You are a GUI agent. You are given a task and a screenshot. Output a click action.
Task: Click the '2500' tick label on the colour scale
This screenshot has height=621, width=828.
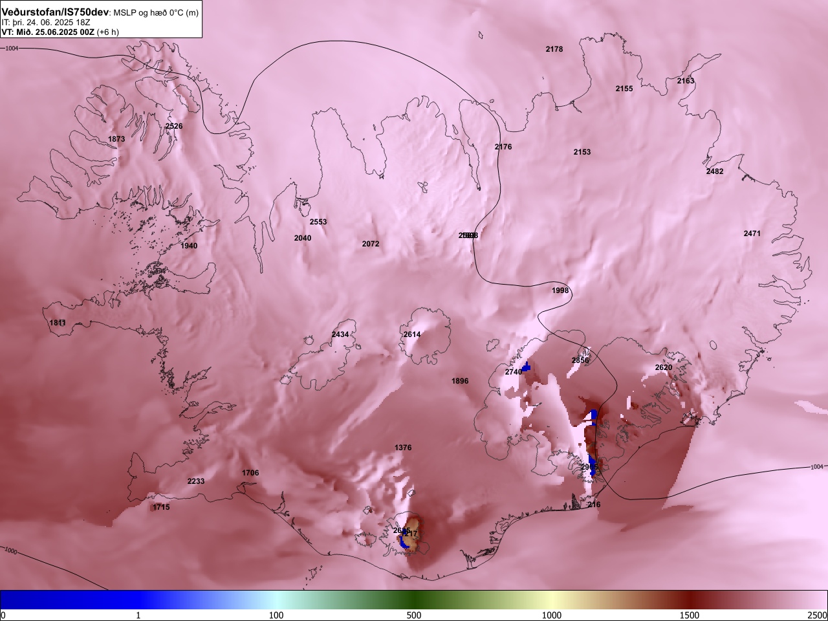pos(817,615)
